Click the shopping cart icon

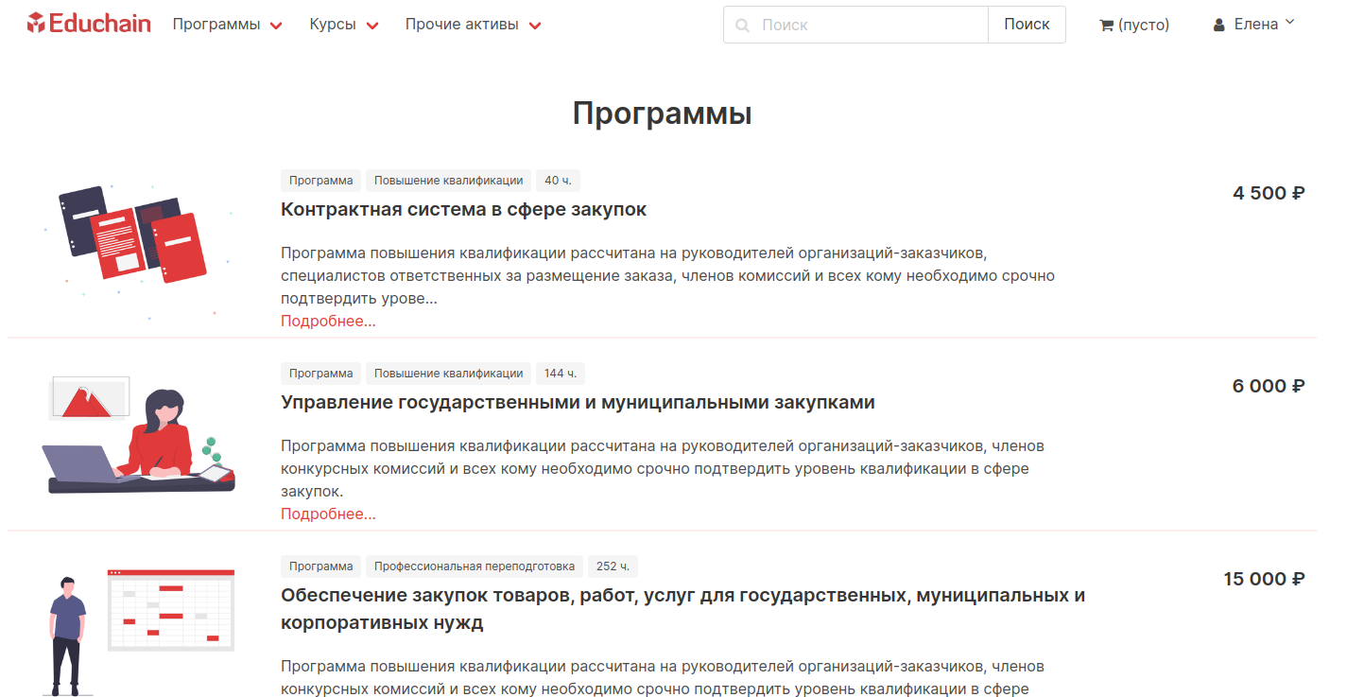point(1106,26)
